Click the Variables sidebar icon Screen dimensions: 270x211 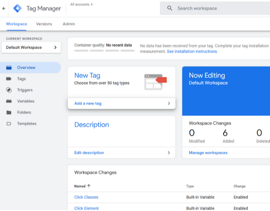[x=9, y=101]
